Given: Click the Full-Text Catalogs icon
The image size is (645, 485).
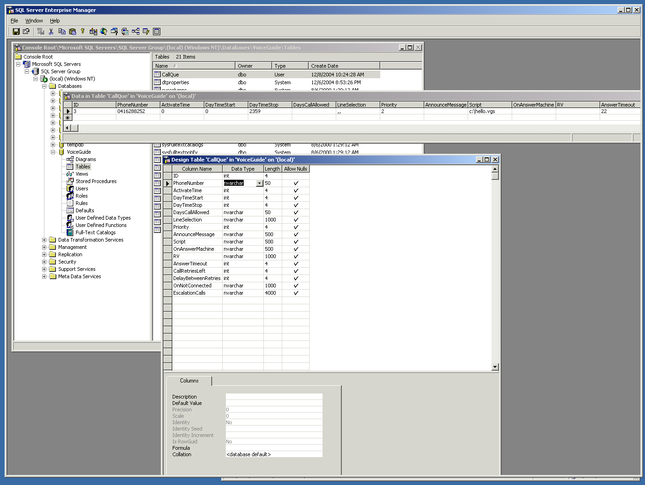Looking at the screenshot, I should click(70, 232).
